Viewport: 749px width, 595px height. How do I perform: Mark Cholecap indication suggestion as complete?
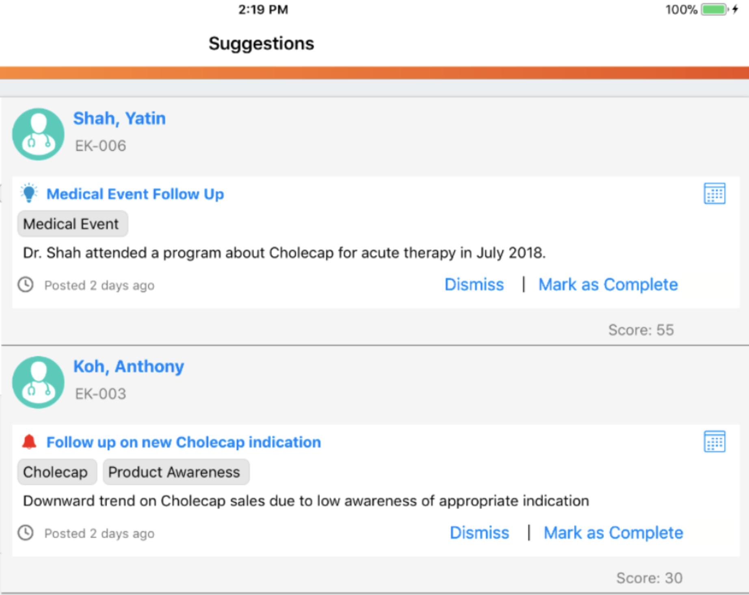coord(613,533)
